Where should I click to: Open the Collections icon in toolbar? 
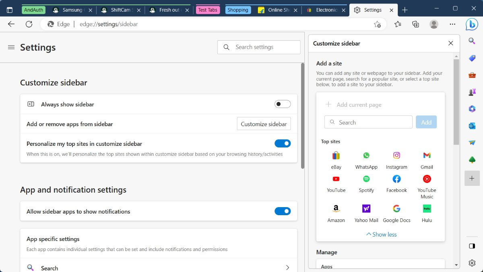(416, 24)
